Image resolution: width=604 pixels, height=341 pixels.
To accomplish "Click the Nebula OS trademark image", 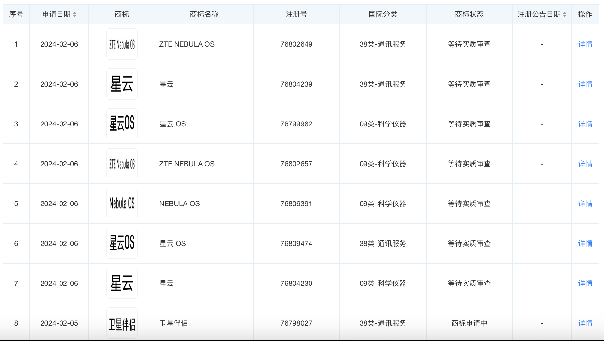I will (122, 203).
